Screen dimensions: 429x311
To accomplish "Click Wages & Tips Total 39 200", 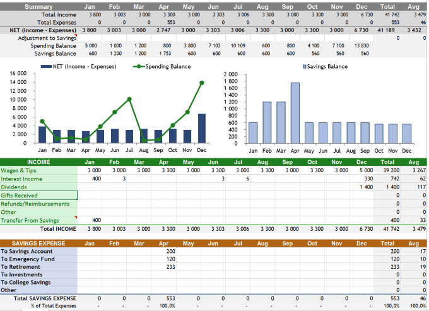I will 391,170.
